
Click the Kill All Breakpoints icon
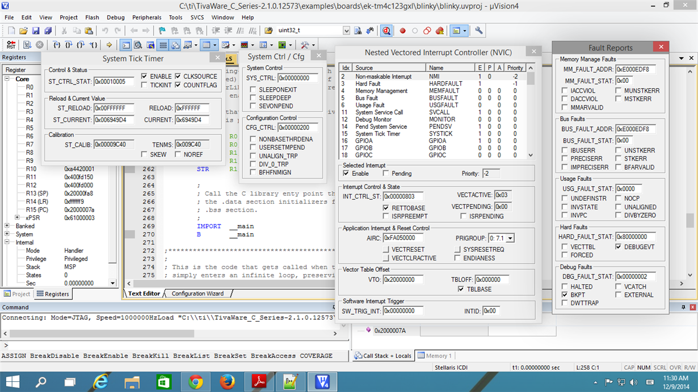coord(439,31)
